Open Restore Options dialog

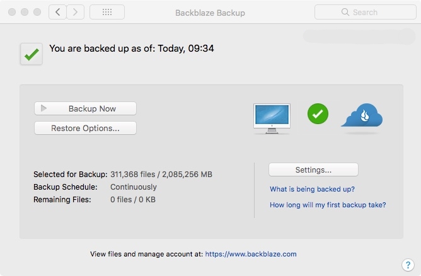(x=85, y=128)
